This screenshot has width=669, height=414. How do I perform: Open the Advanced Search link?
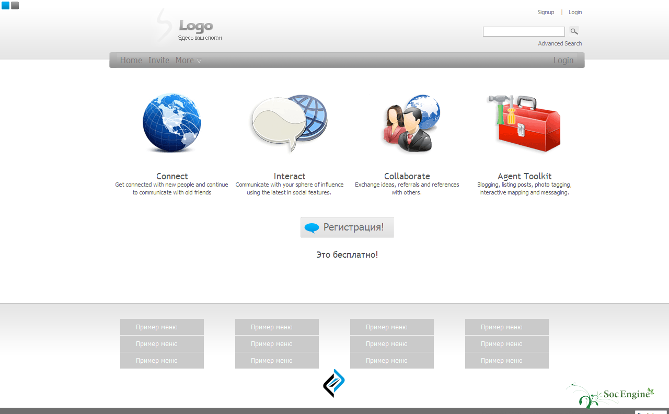560,43
